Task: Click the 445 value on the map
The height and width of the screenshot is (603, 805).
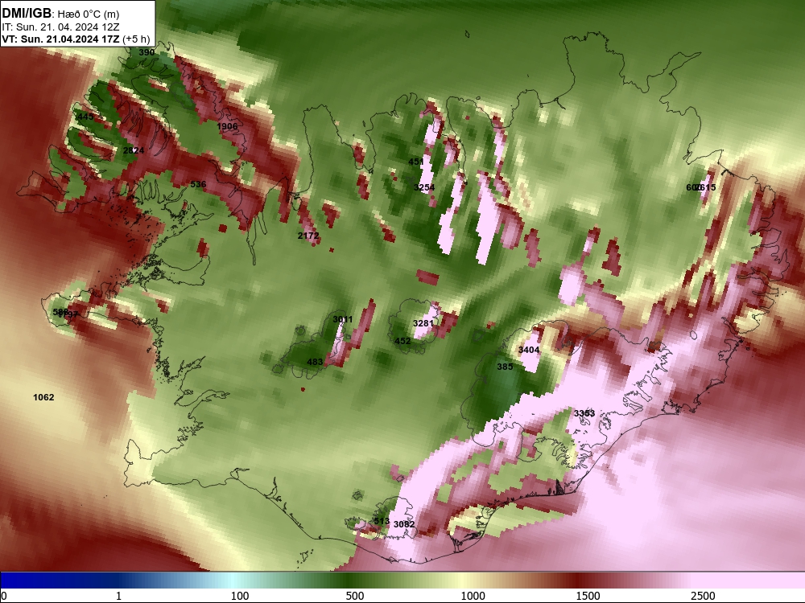Action: tap(85, 117)
